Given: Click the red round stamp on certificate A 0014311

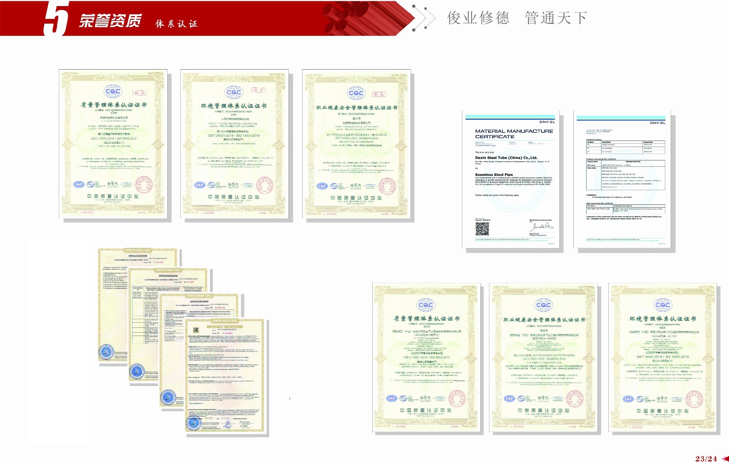Looking at the screenshot, I should click(x=694, y=399).
